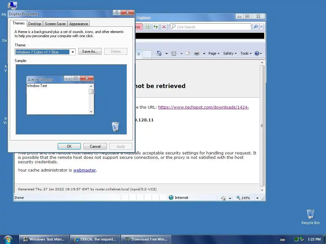Open the search provider dropdown arrow
The image size is (326, 244).
(x=261, y=27)
